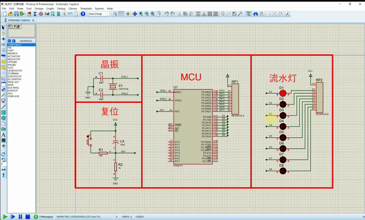This screenshot has height=220, width=365.
Task: Click the blue Help question mark icon
Action: click(83, 14)
